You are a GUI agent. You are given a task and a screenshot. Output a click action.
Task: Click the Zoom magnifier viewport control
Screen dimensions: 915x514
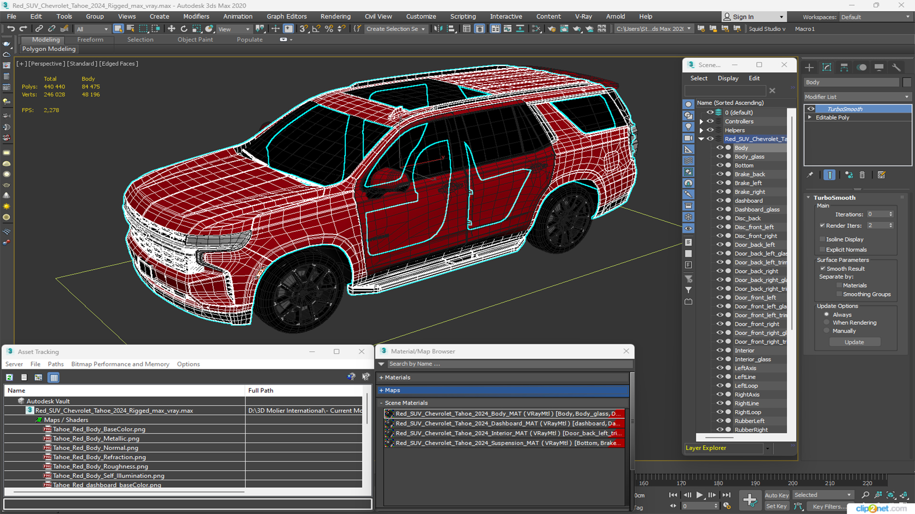tap(865, 495)
